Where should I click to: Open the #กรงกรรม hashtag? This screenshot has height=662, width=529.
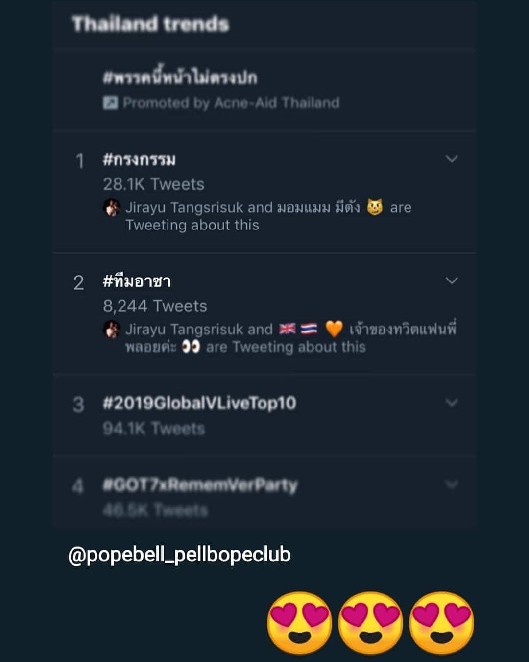tap(139, 160)
